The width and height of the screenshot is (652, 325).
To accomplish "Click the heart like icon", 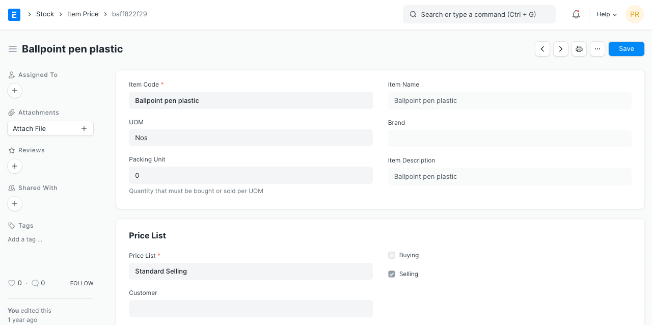I will click(12, 283).
